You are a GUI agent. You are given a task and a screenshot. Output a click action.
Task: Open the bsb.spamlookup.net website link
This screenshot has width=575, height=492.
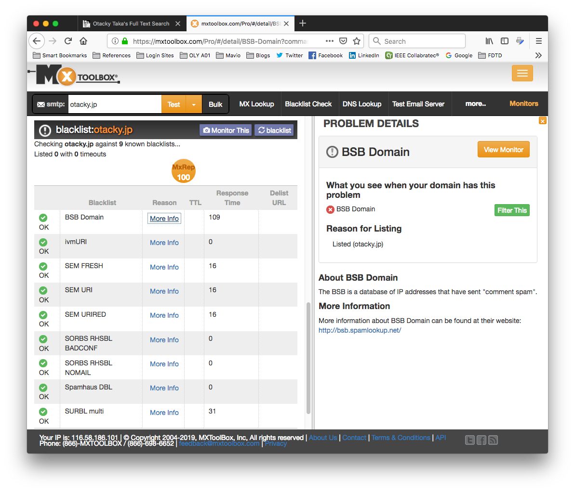click(x=360, y=330)
